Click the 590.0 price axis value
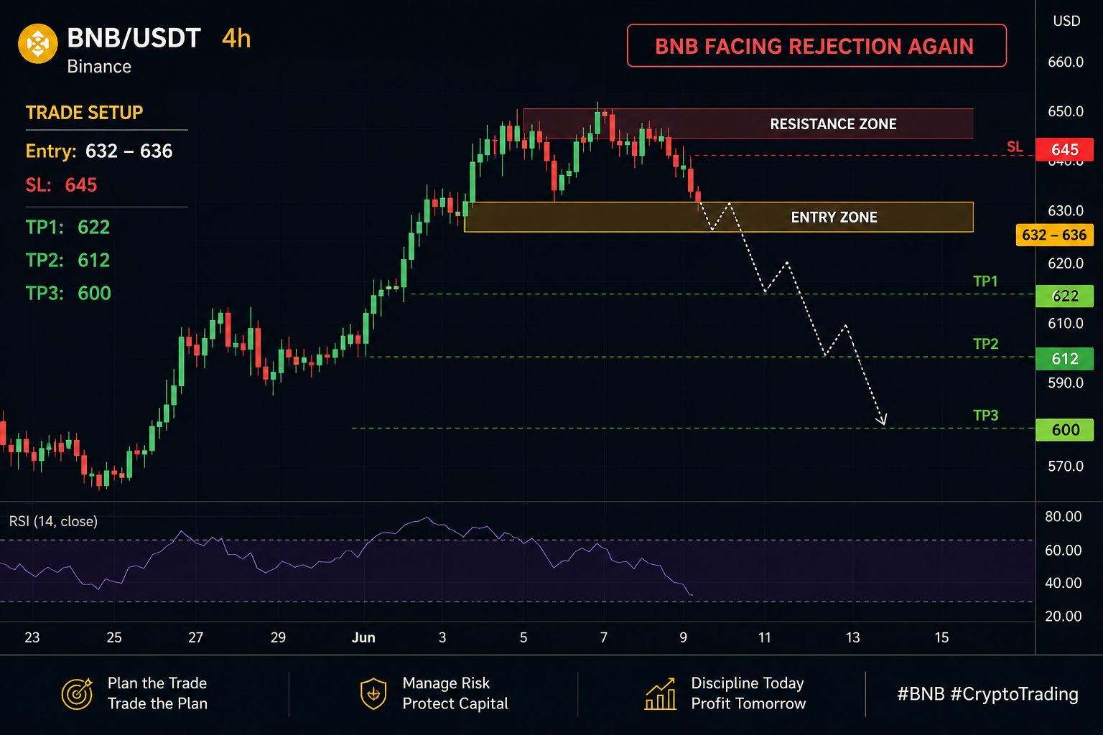 pos(1066,383)
